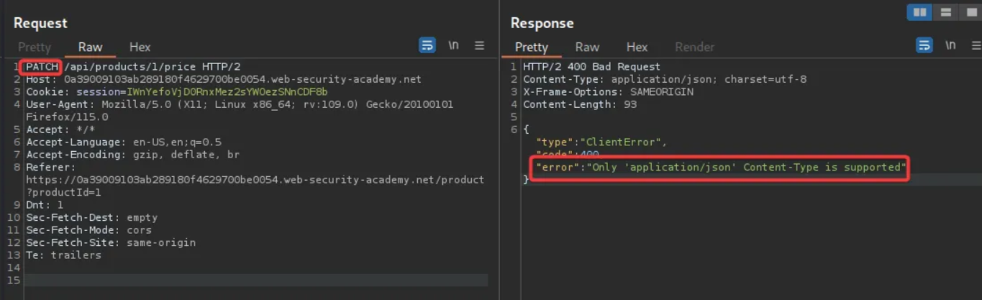The width and height of the screenshot is (982, 300).
Task: Switch Response view to Raw tab
Action: 587,47
